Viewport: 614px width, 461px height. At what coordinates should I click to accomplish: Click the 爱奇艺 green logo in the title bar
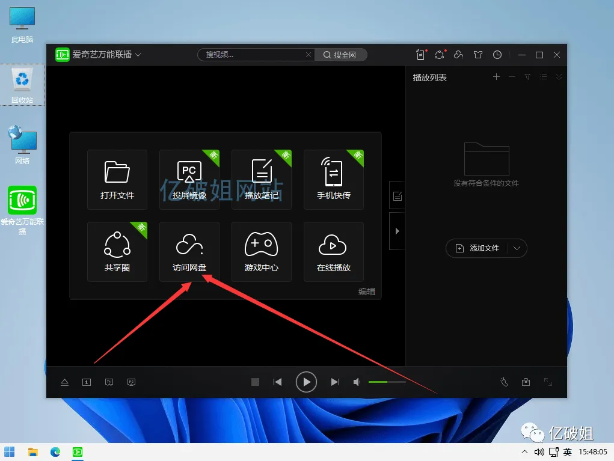[63, 55]
